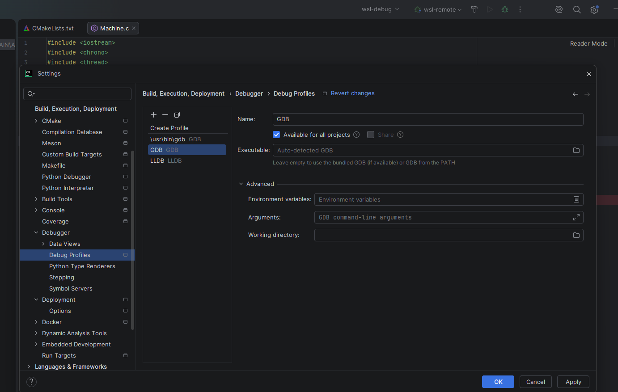Expand Dynamic Analysis Tools node

coord(36,333)
